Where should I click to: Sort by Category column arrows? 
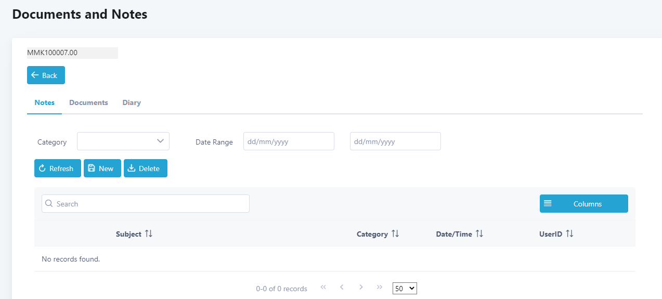395,234
